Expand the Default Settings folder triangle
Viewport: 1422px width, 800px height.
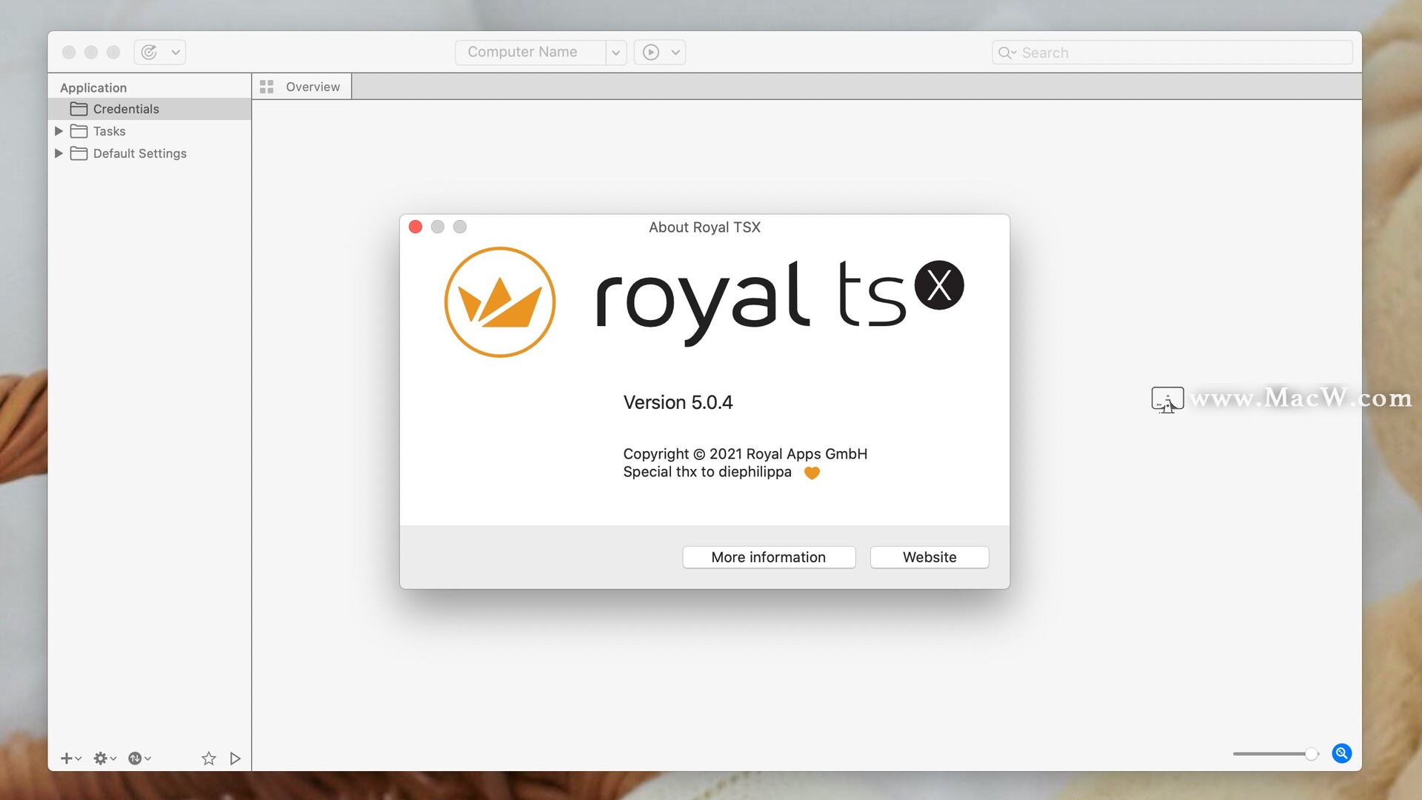[59, 153]
